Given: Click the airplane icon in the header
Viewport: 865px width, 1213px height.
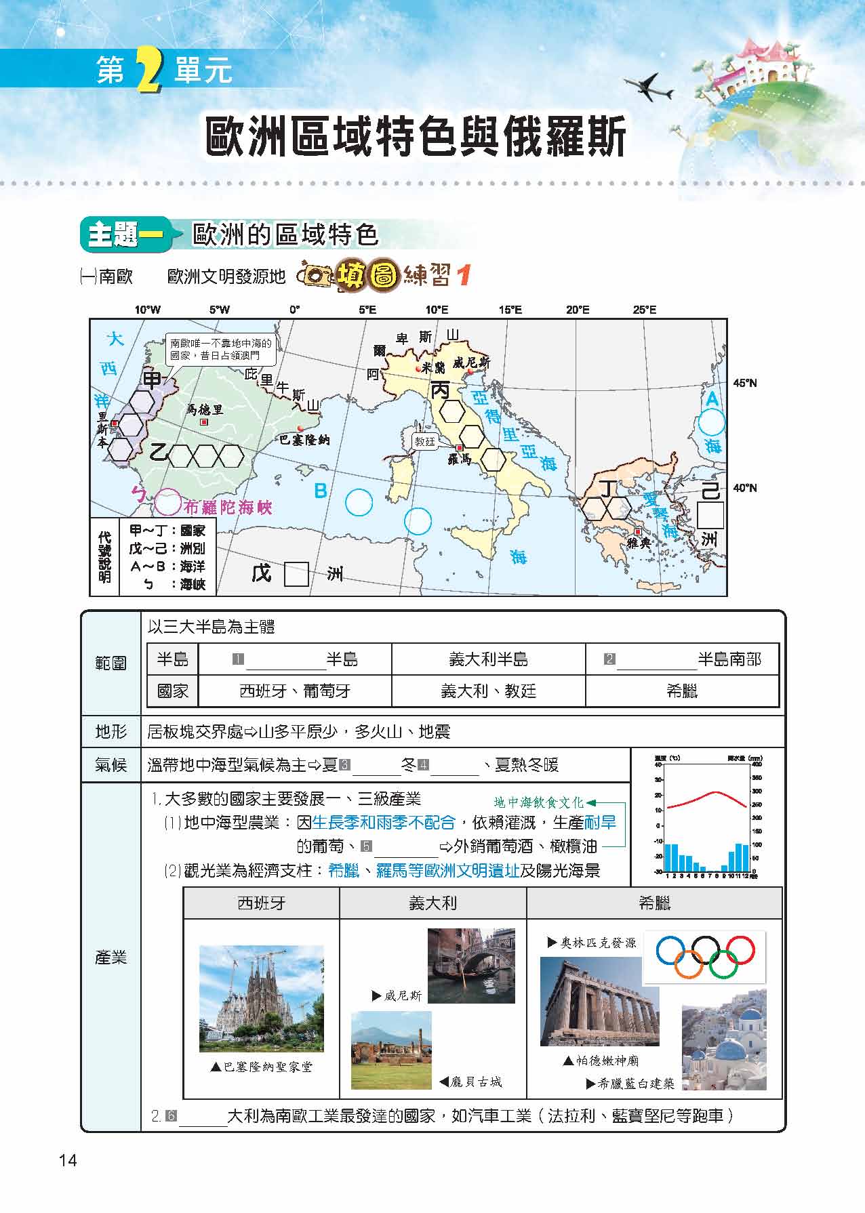Looking at the screenshot, I should pos(649,87).
